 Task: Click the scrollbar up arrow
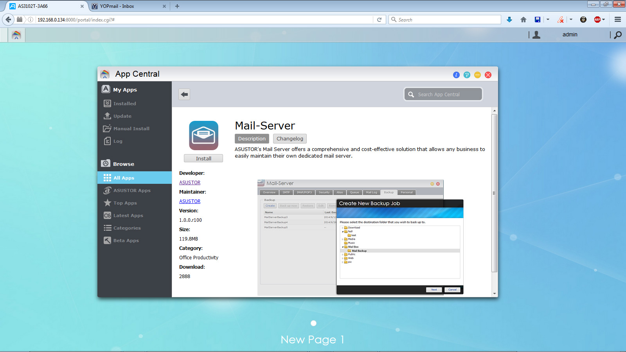click(495, 111)
